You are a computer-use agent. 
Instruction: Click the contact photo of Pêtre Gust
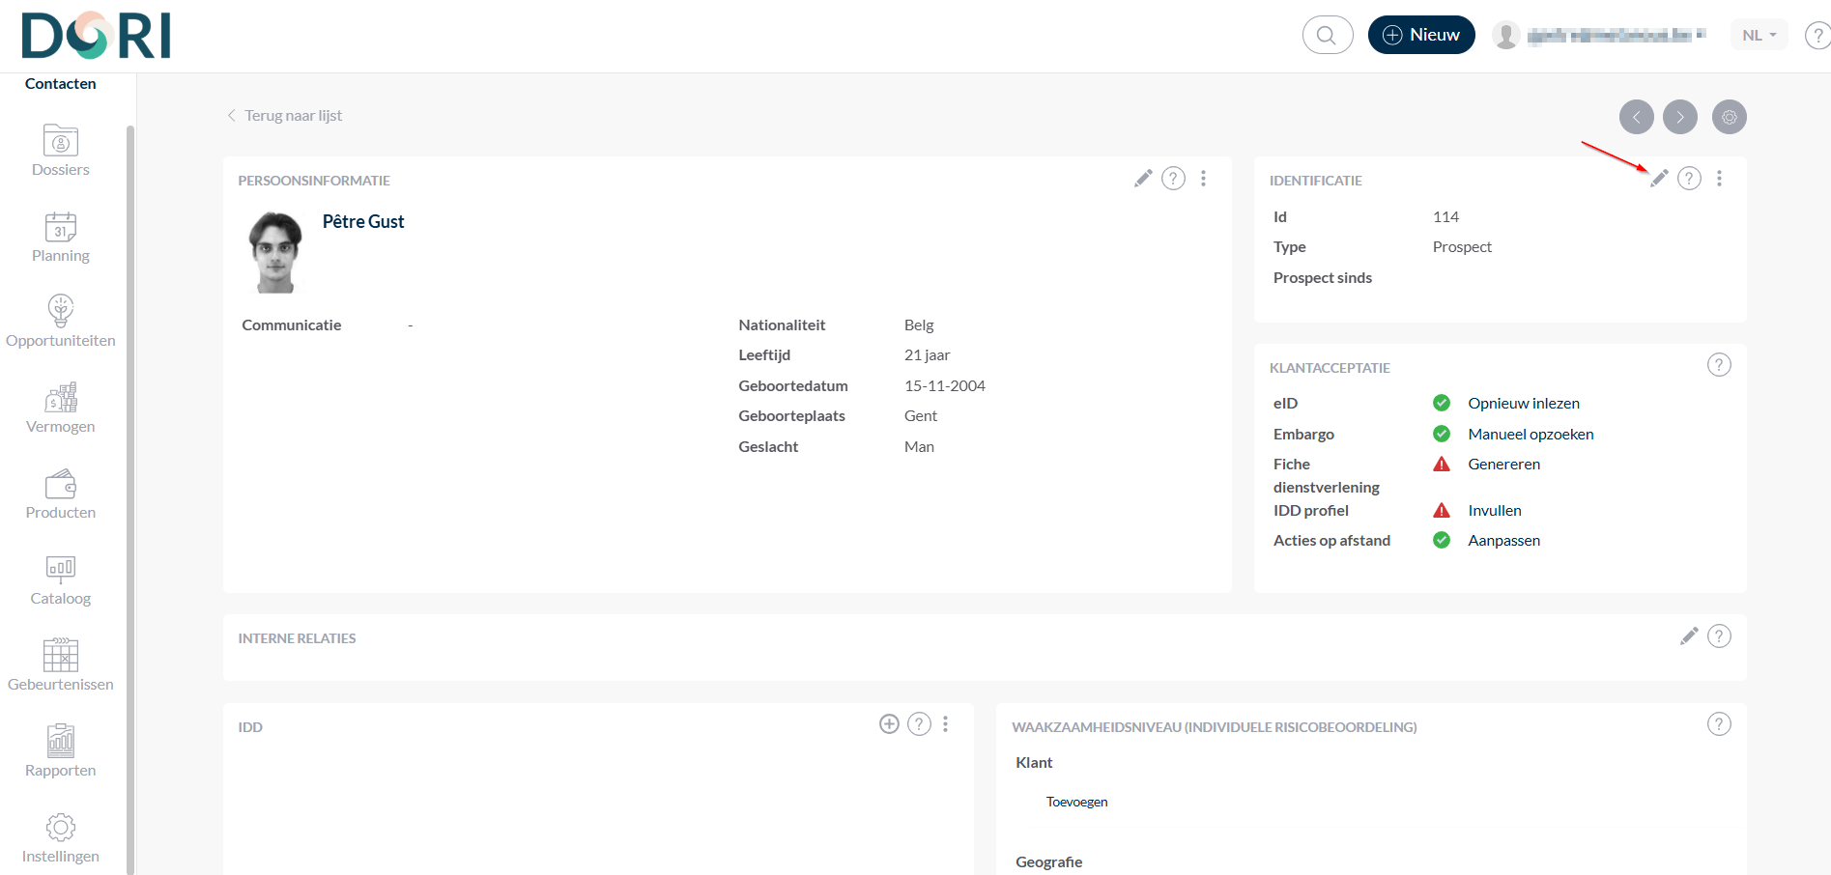pyautogui.click(x=276, y=253)
